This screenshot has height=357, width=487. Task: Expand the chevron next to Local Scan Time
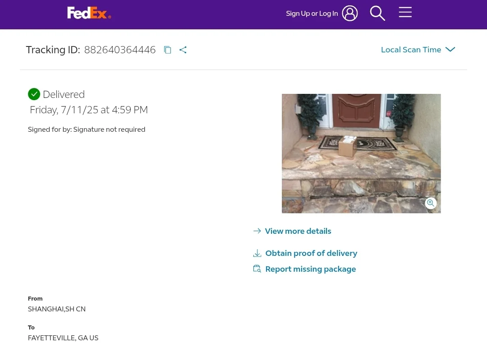pyautogui.click(x=450, y=50)
